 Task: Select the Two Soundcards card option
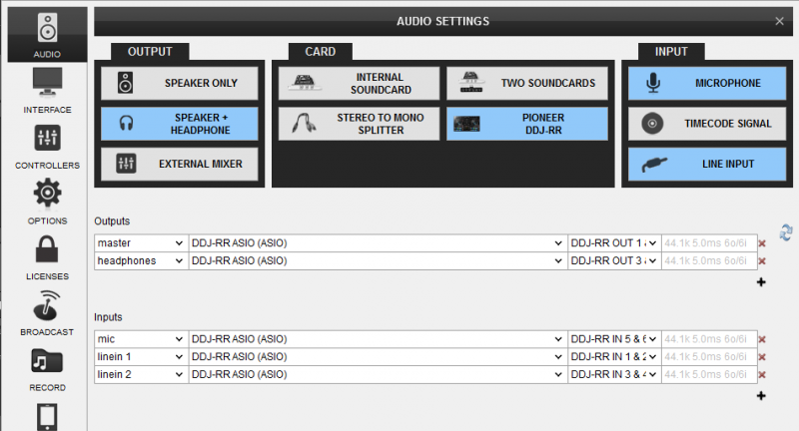(524, 83)
